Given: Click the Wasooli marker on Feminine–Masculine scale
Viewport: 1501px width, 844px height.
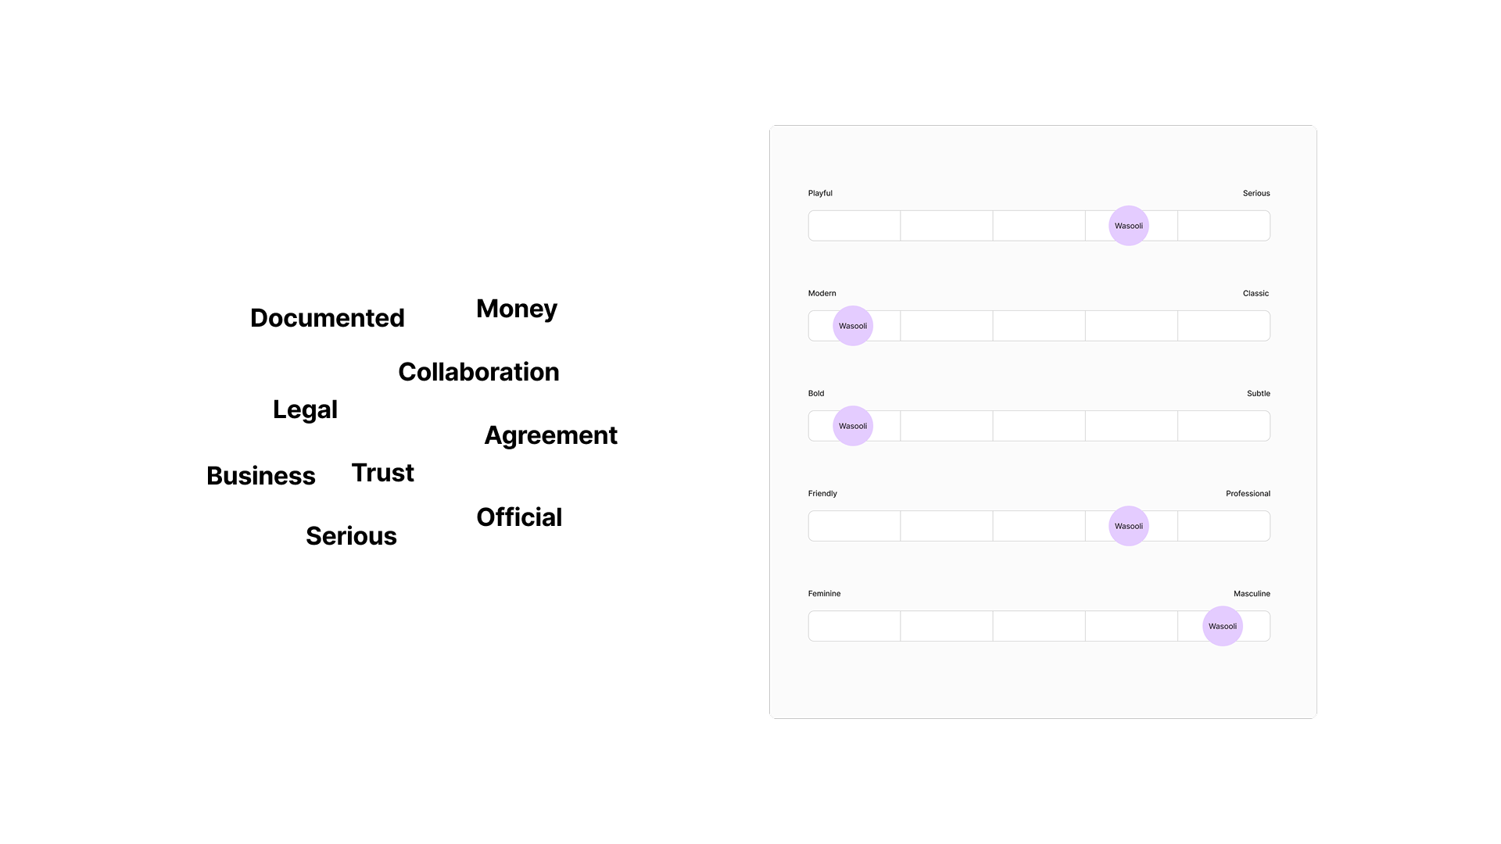Looking at the screenshot, I should (x=1222, y=626).
